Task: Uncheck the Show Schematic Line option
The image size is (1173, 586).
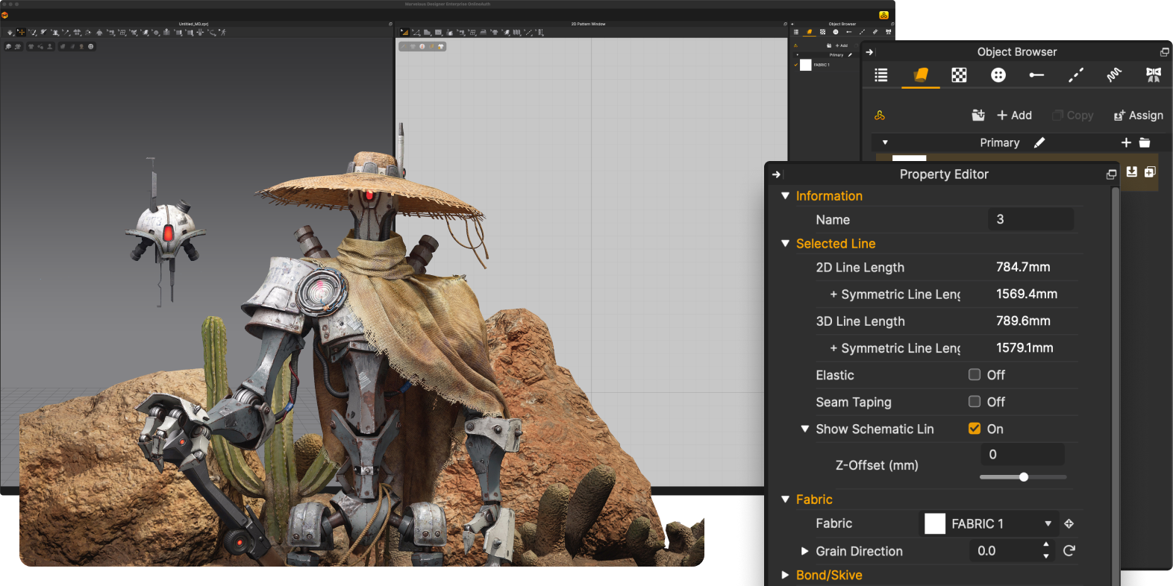Action: click(975, 428)
